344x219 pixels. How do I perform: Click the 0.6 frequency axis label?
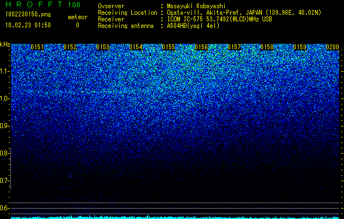[x=5, y=208]
